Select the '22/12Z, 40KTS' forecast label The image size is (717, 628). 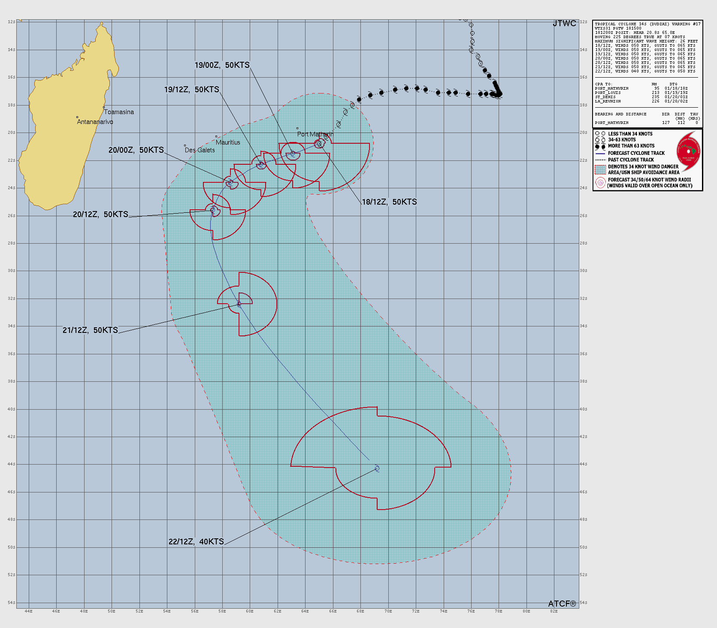[196, 542]
